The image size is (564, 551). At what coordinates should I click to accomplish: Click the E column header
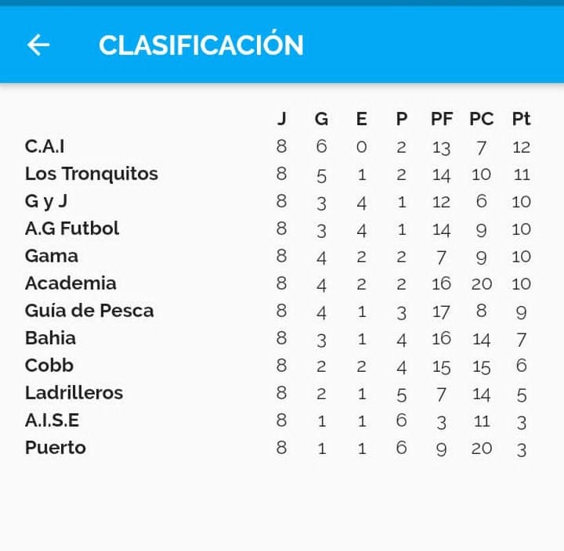(x=361, y=119)
